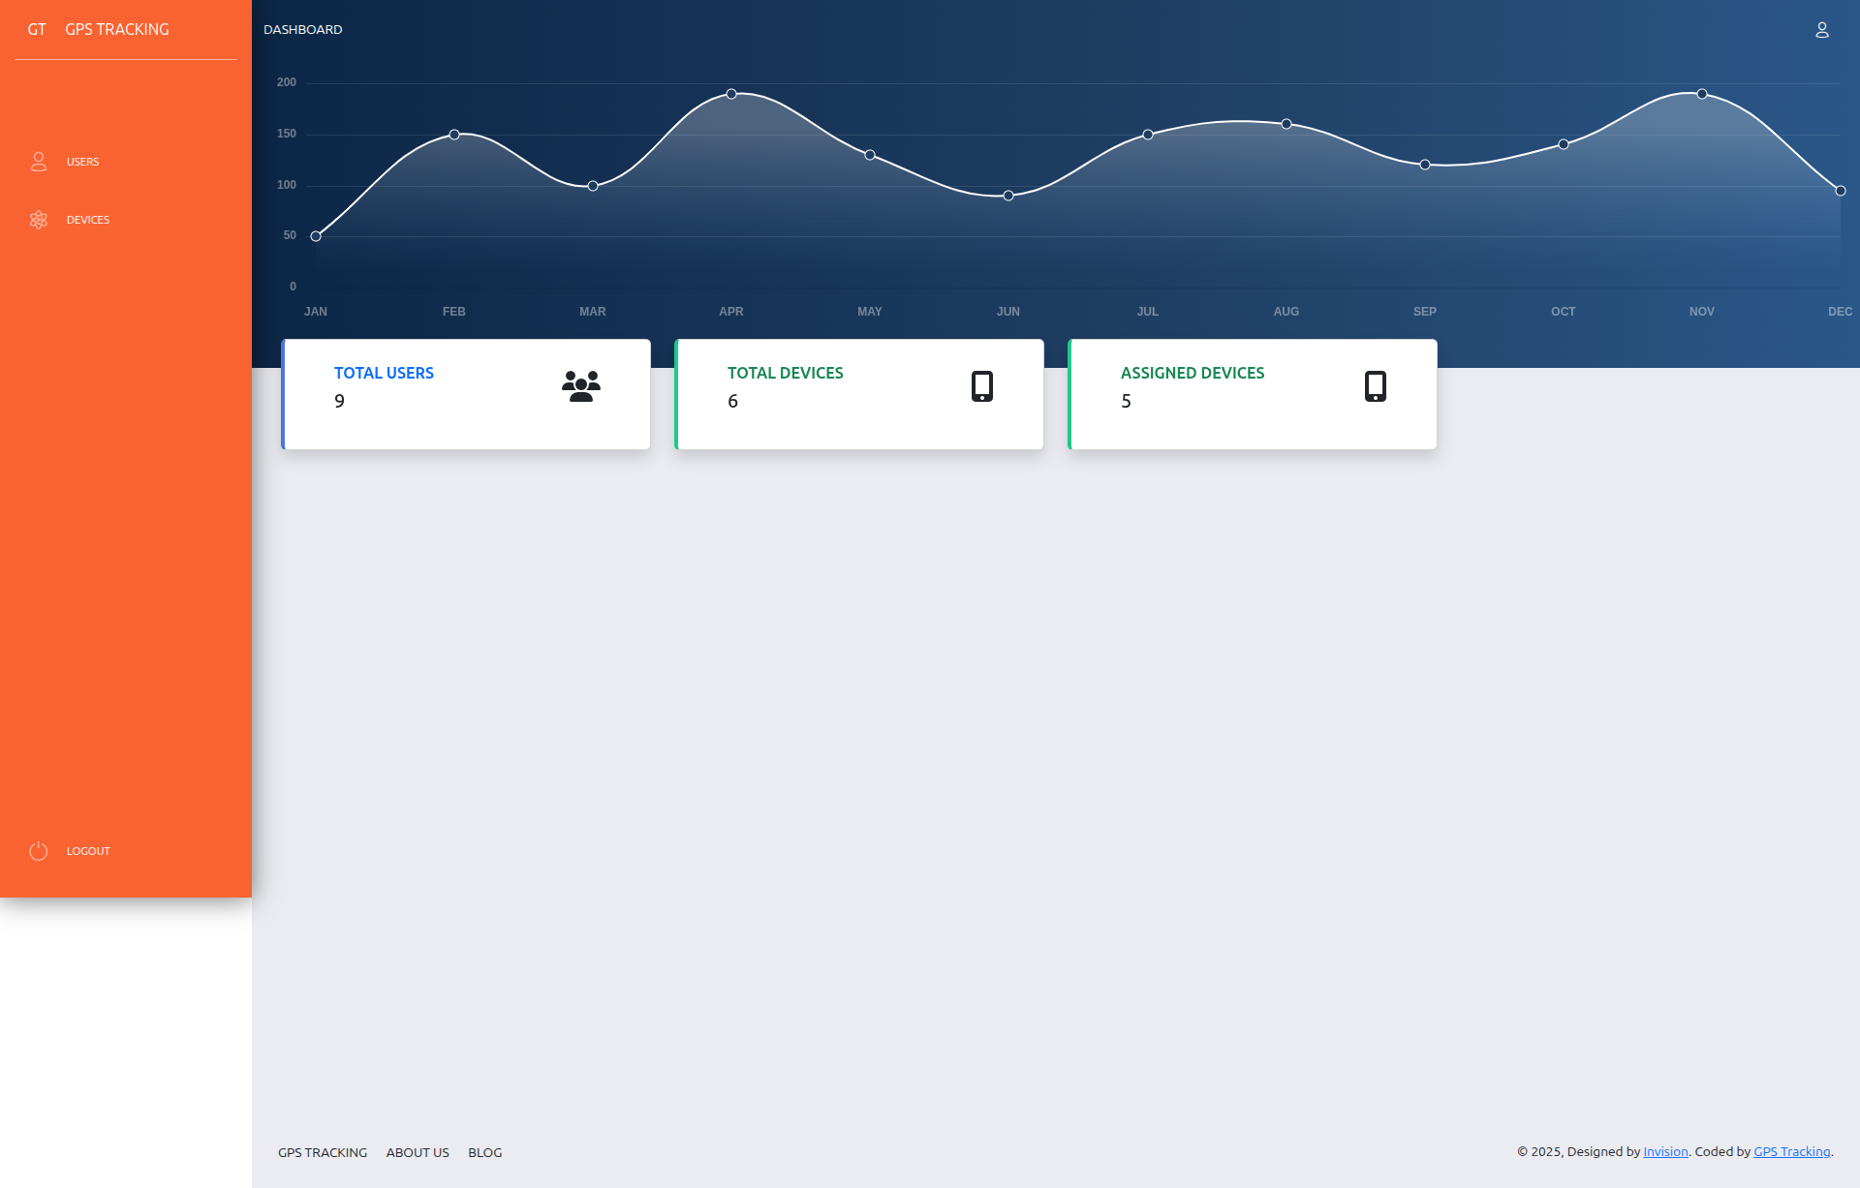
Task: Open the Users navigation item
Action: point(81,162)
